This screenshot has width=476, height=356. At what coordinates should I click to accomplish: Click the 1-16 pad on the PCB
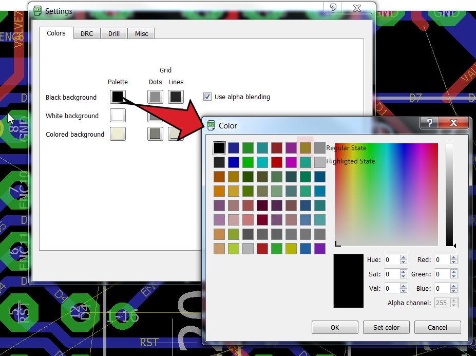tap(122, 316)
